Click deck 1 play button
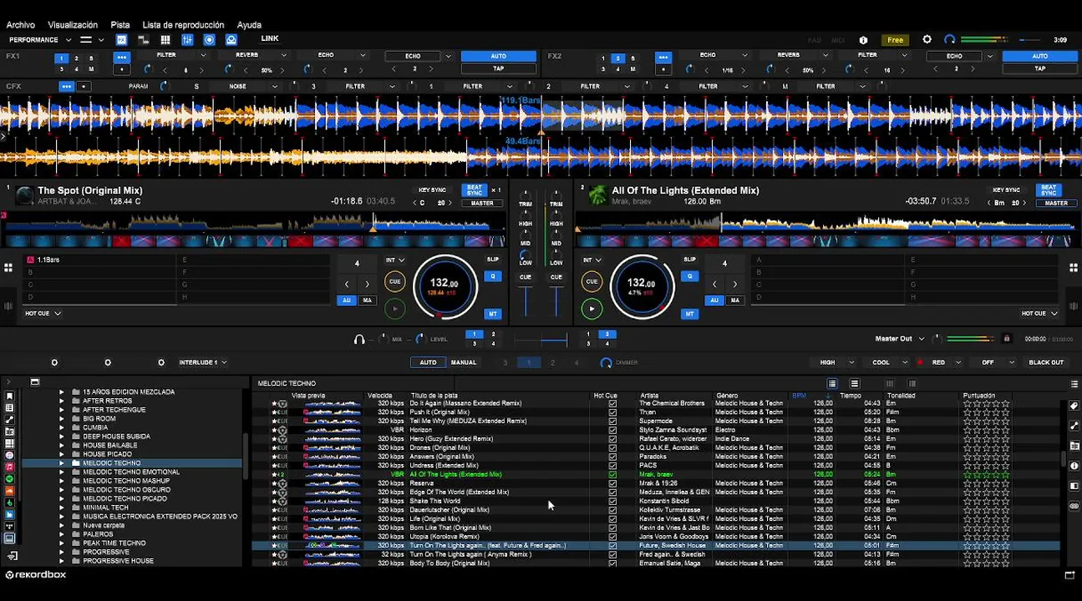 (394, 309)
